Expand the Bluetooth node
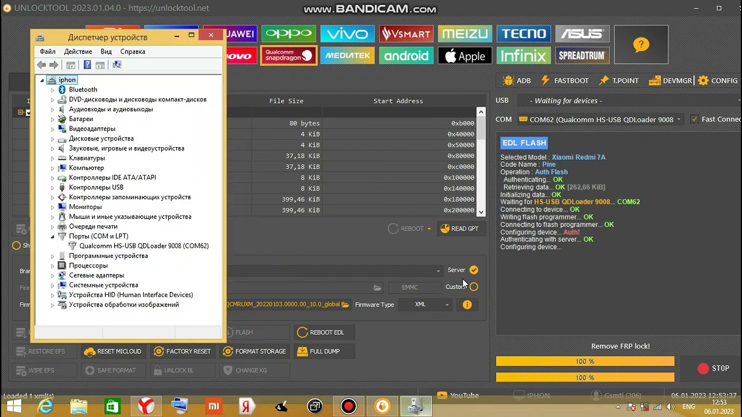This screenshot has width=742, height=417. [52, 90]
